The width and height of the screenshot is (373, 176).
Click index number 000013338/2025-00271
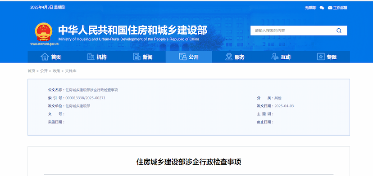(86, 98)
